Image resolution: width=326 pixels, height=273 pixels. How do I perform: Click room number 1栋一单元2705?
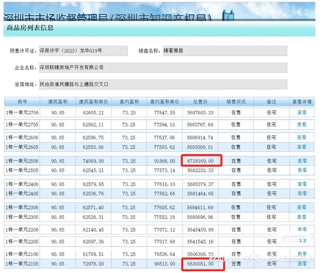click(22, 125)
